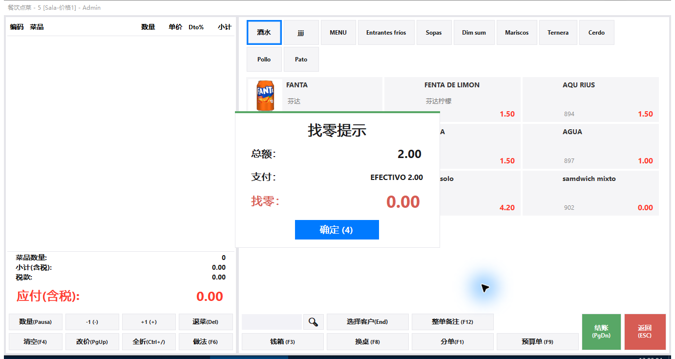Image resolution: width=675 pixels, height=359 pixels.
Task: Click the 单价 column header
Action: pos(176,27)
